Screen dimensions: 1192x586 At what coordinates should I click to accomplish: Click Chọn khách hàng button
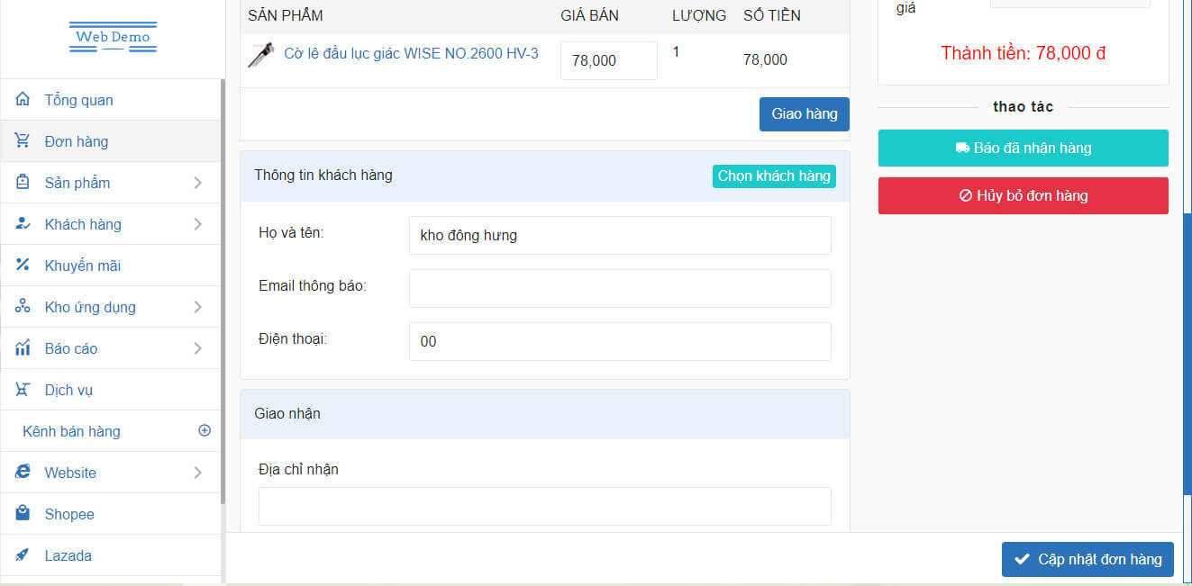point(774,176)
